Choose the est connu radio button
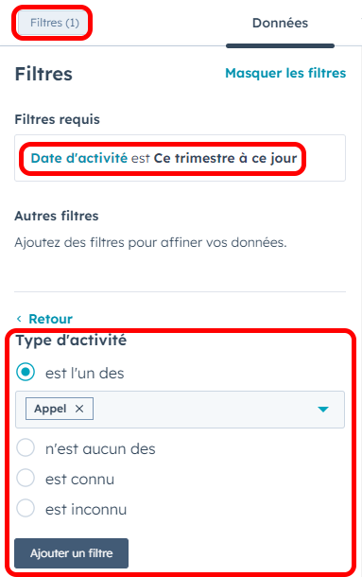This screenshot has width=362, height=577. pyautogui.click(x=26, y=478)
